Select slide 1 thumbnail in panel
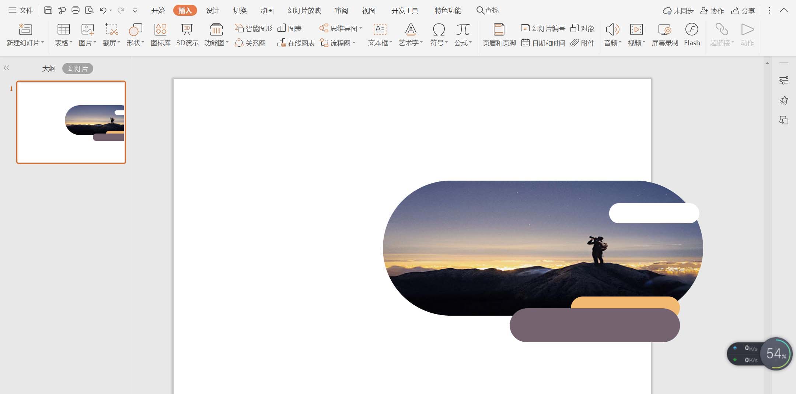This screenshot has height=394, width=796. coord(71,122)
